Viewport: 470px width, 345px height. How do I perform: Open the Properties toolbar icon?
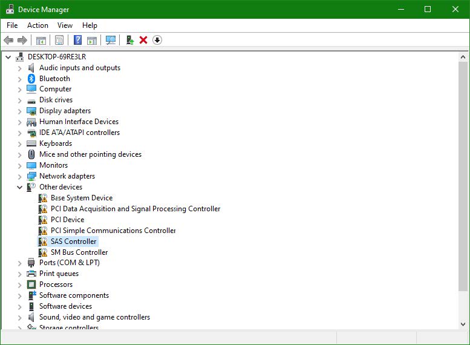click(x=59, y=40)
